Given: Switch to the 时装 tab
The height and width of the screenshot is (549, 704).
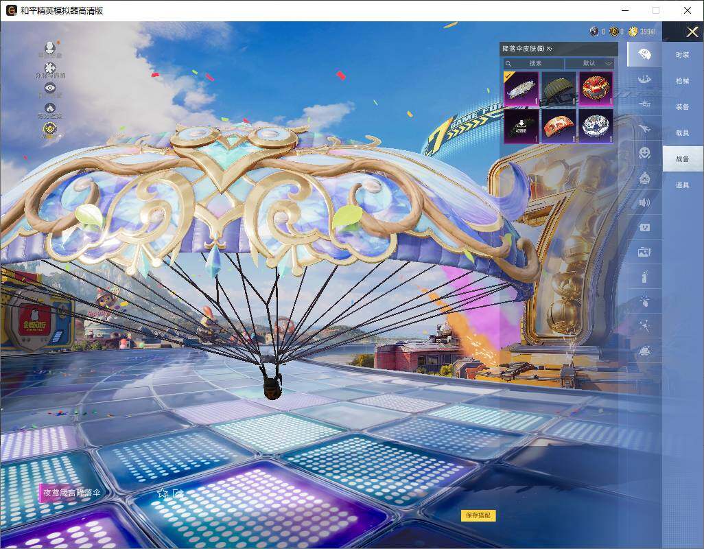Looking at the screenshot, I should coord(683,55).
